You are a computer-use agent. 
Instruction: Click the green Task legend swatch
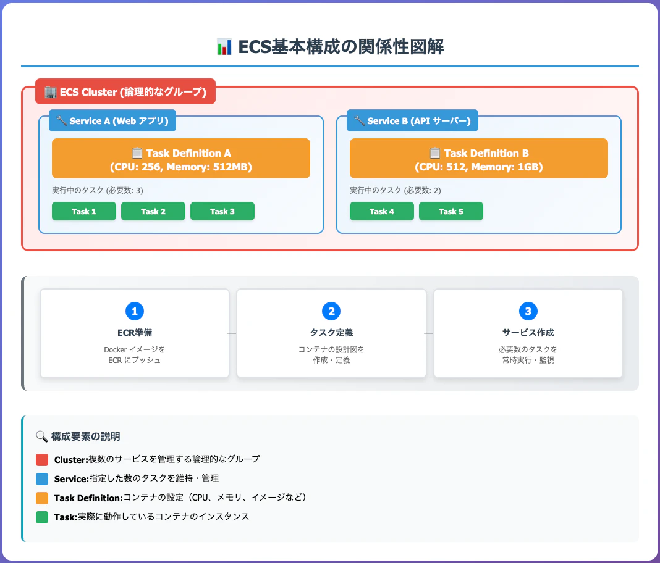(42, 517)
